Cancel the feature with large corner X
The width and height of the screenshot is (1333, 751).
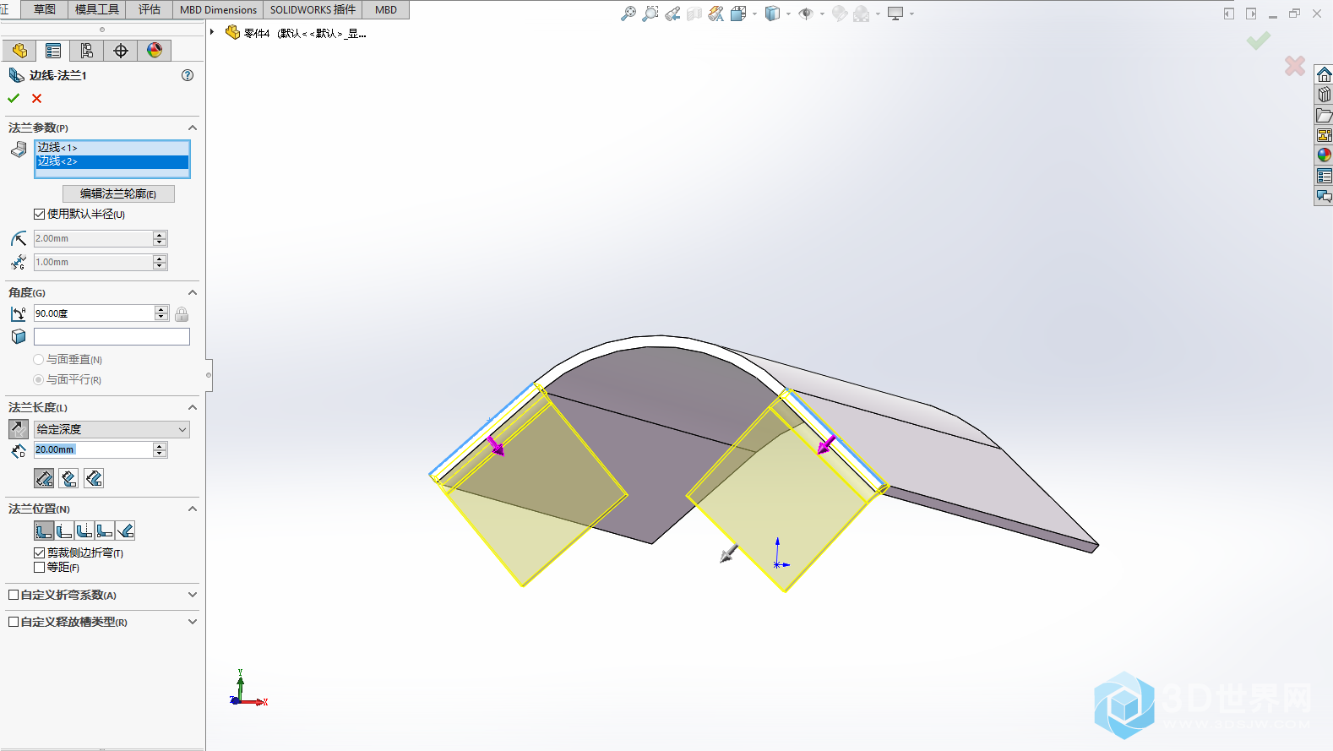tap(1295, 66)
